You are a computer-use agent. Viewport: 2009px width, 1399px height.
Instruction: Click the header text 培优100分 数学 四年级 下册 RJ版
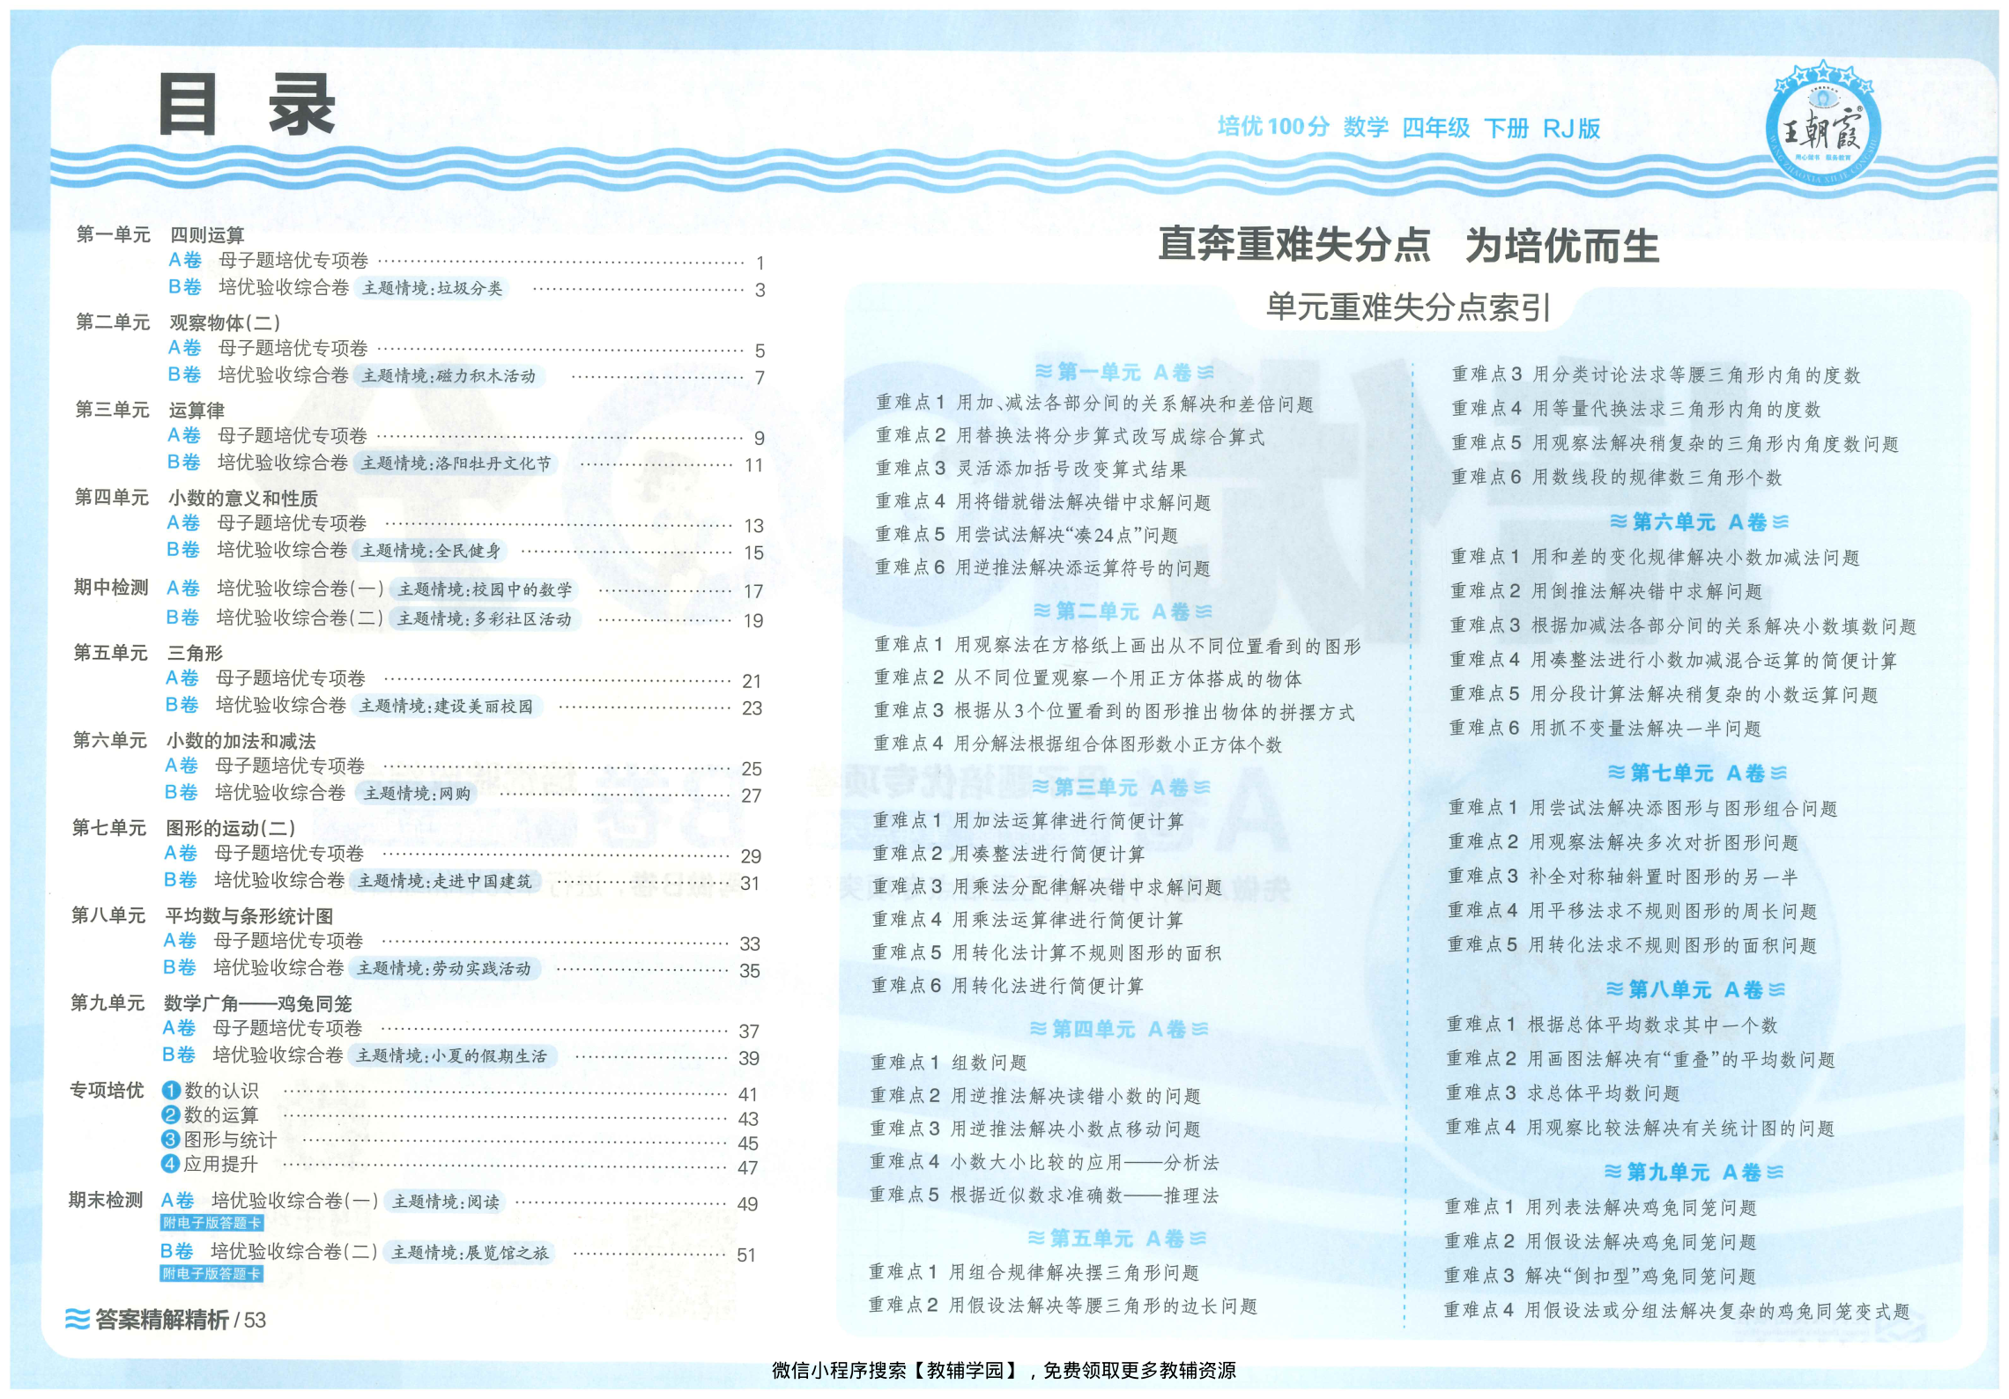1408,128
